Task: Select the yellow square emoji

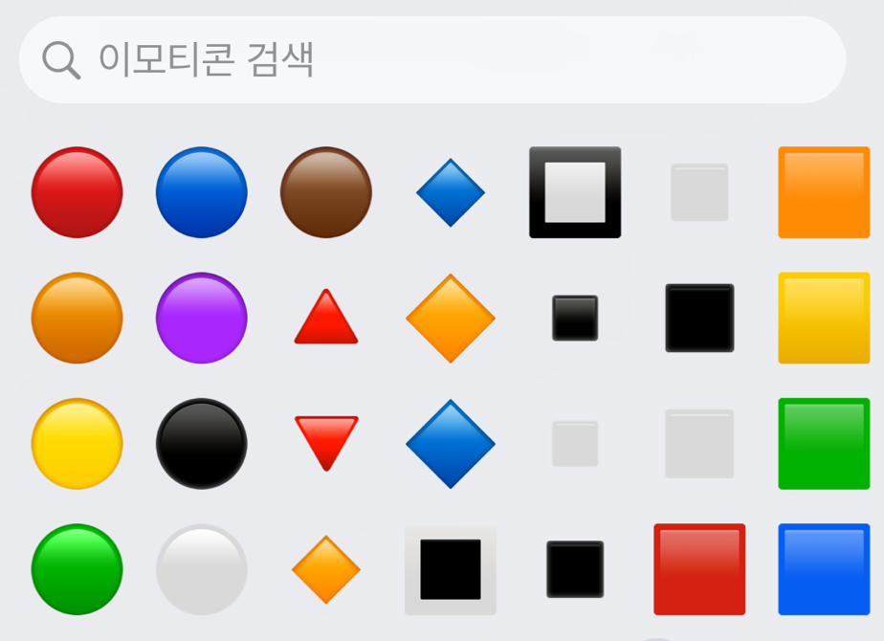Action: tap(825, 318)
